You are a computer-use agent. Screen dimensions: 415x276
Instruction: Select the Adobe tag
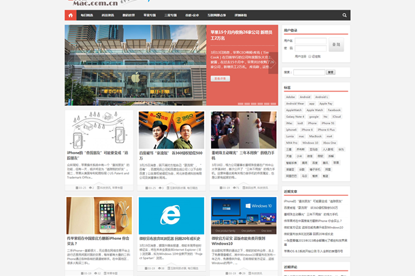[290, 97]
